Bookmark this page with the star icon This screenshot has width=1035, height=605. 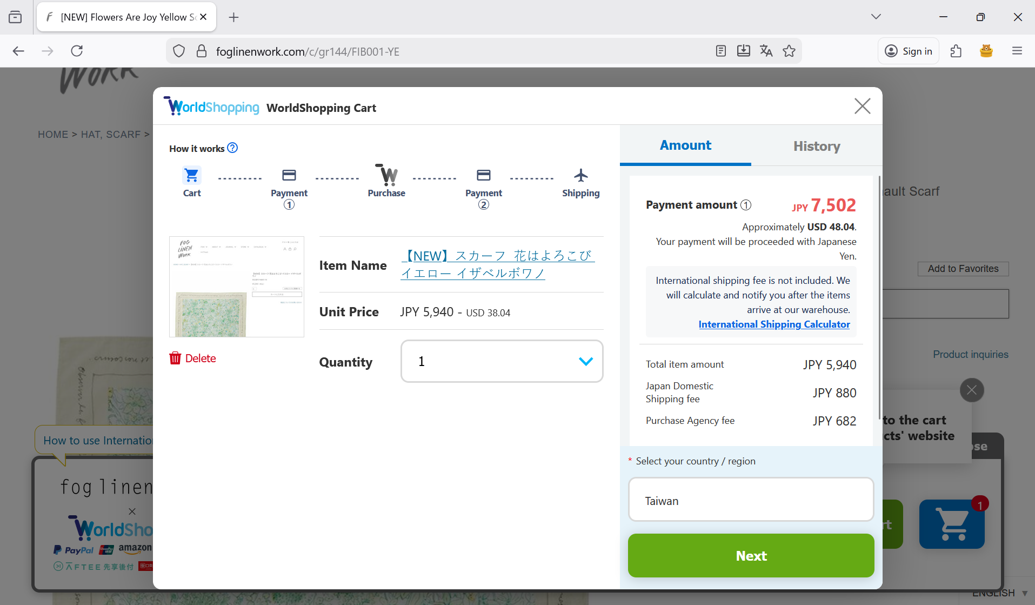(x=789, y=51)
